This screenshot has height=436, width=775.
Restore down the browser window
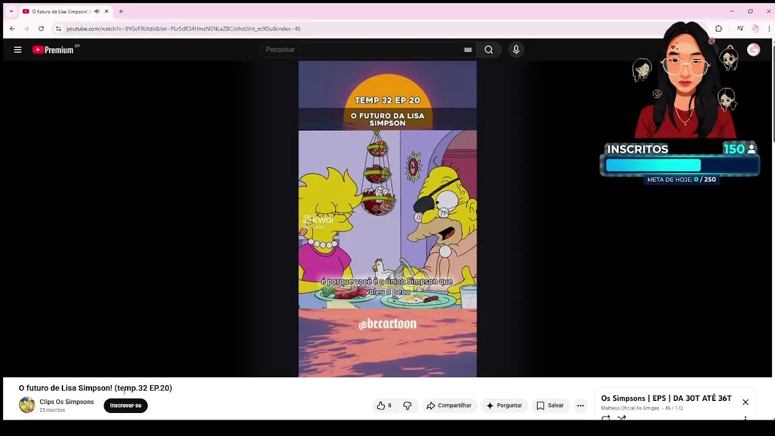(750, 12)
